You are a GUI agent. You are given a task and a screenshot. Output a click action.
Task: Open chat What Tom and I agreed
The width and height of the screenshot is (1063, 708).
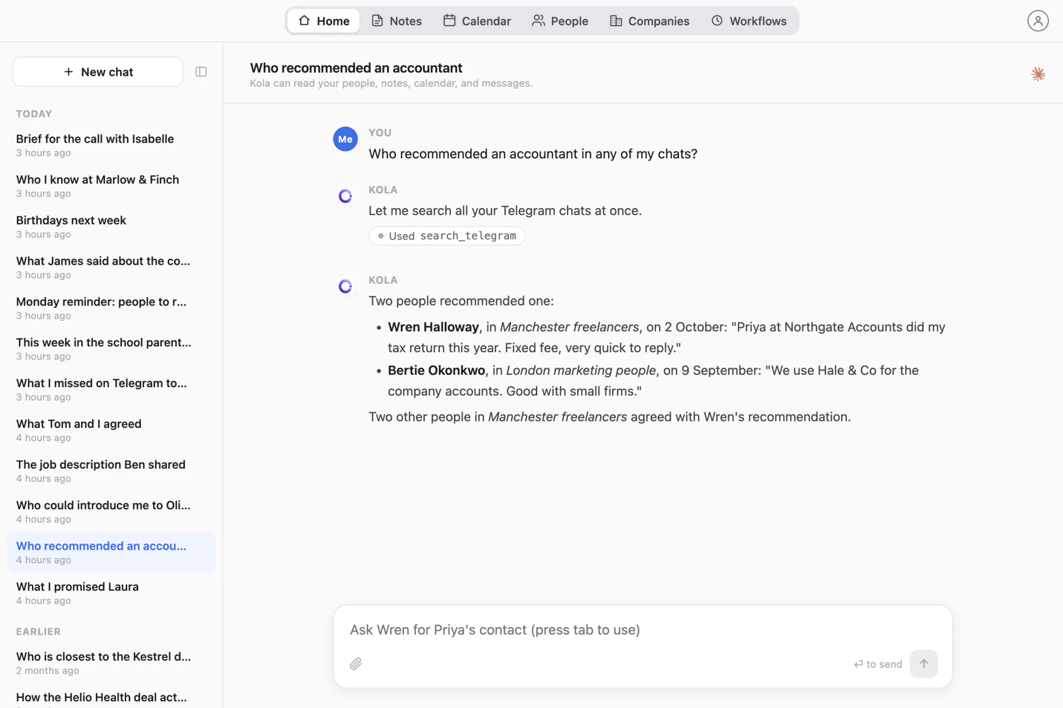coord(111,431)
